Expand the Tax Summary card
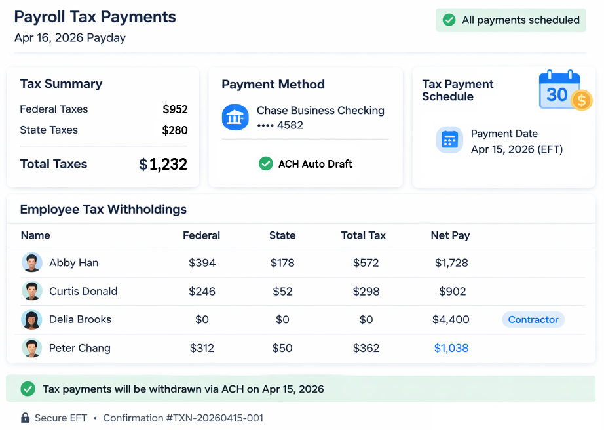This screenshot has width=604, height=430. click(x=102, y=125)
